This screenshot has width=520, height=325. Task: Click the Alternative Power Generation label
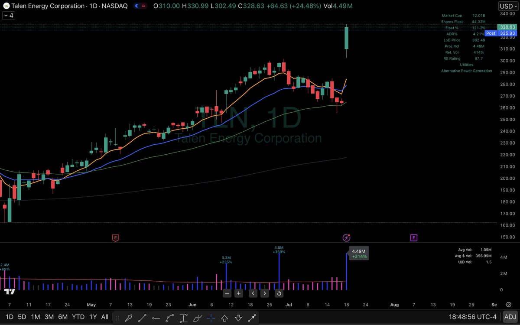467,71
